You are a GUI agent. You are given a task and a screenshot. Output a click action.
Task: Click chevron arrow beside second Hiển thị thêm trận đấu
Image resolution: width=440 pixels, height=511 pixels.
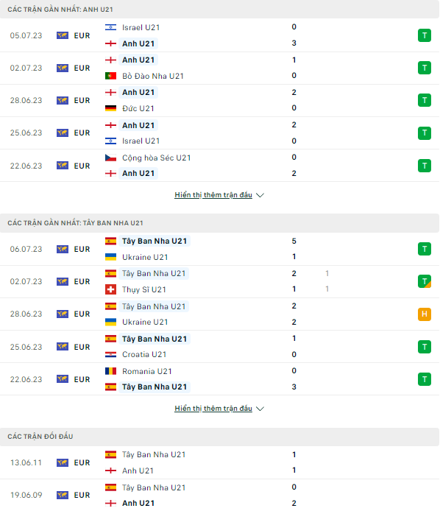click(260, 409)
